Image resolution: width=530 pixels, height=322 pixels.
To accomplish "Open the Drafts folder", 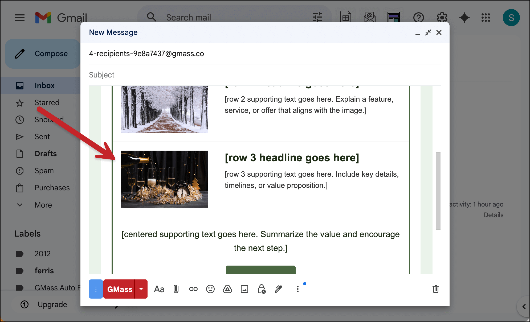I will click(45, 154).
